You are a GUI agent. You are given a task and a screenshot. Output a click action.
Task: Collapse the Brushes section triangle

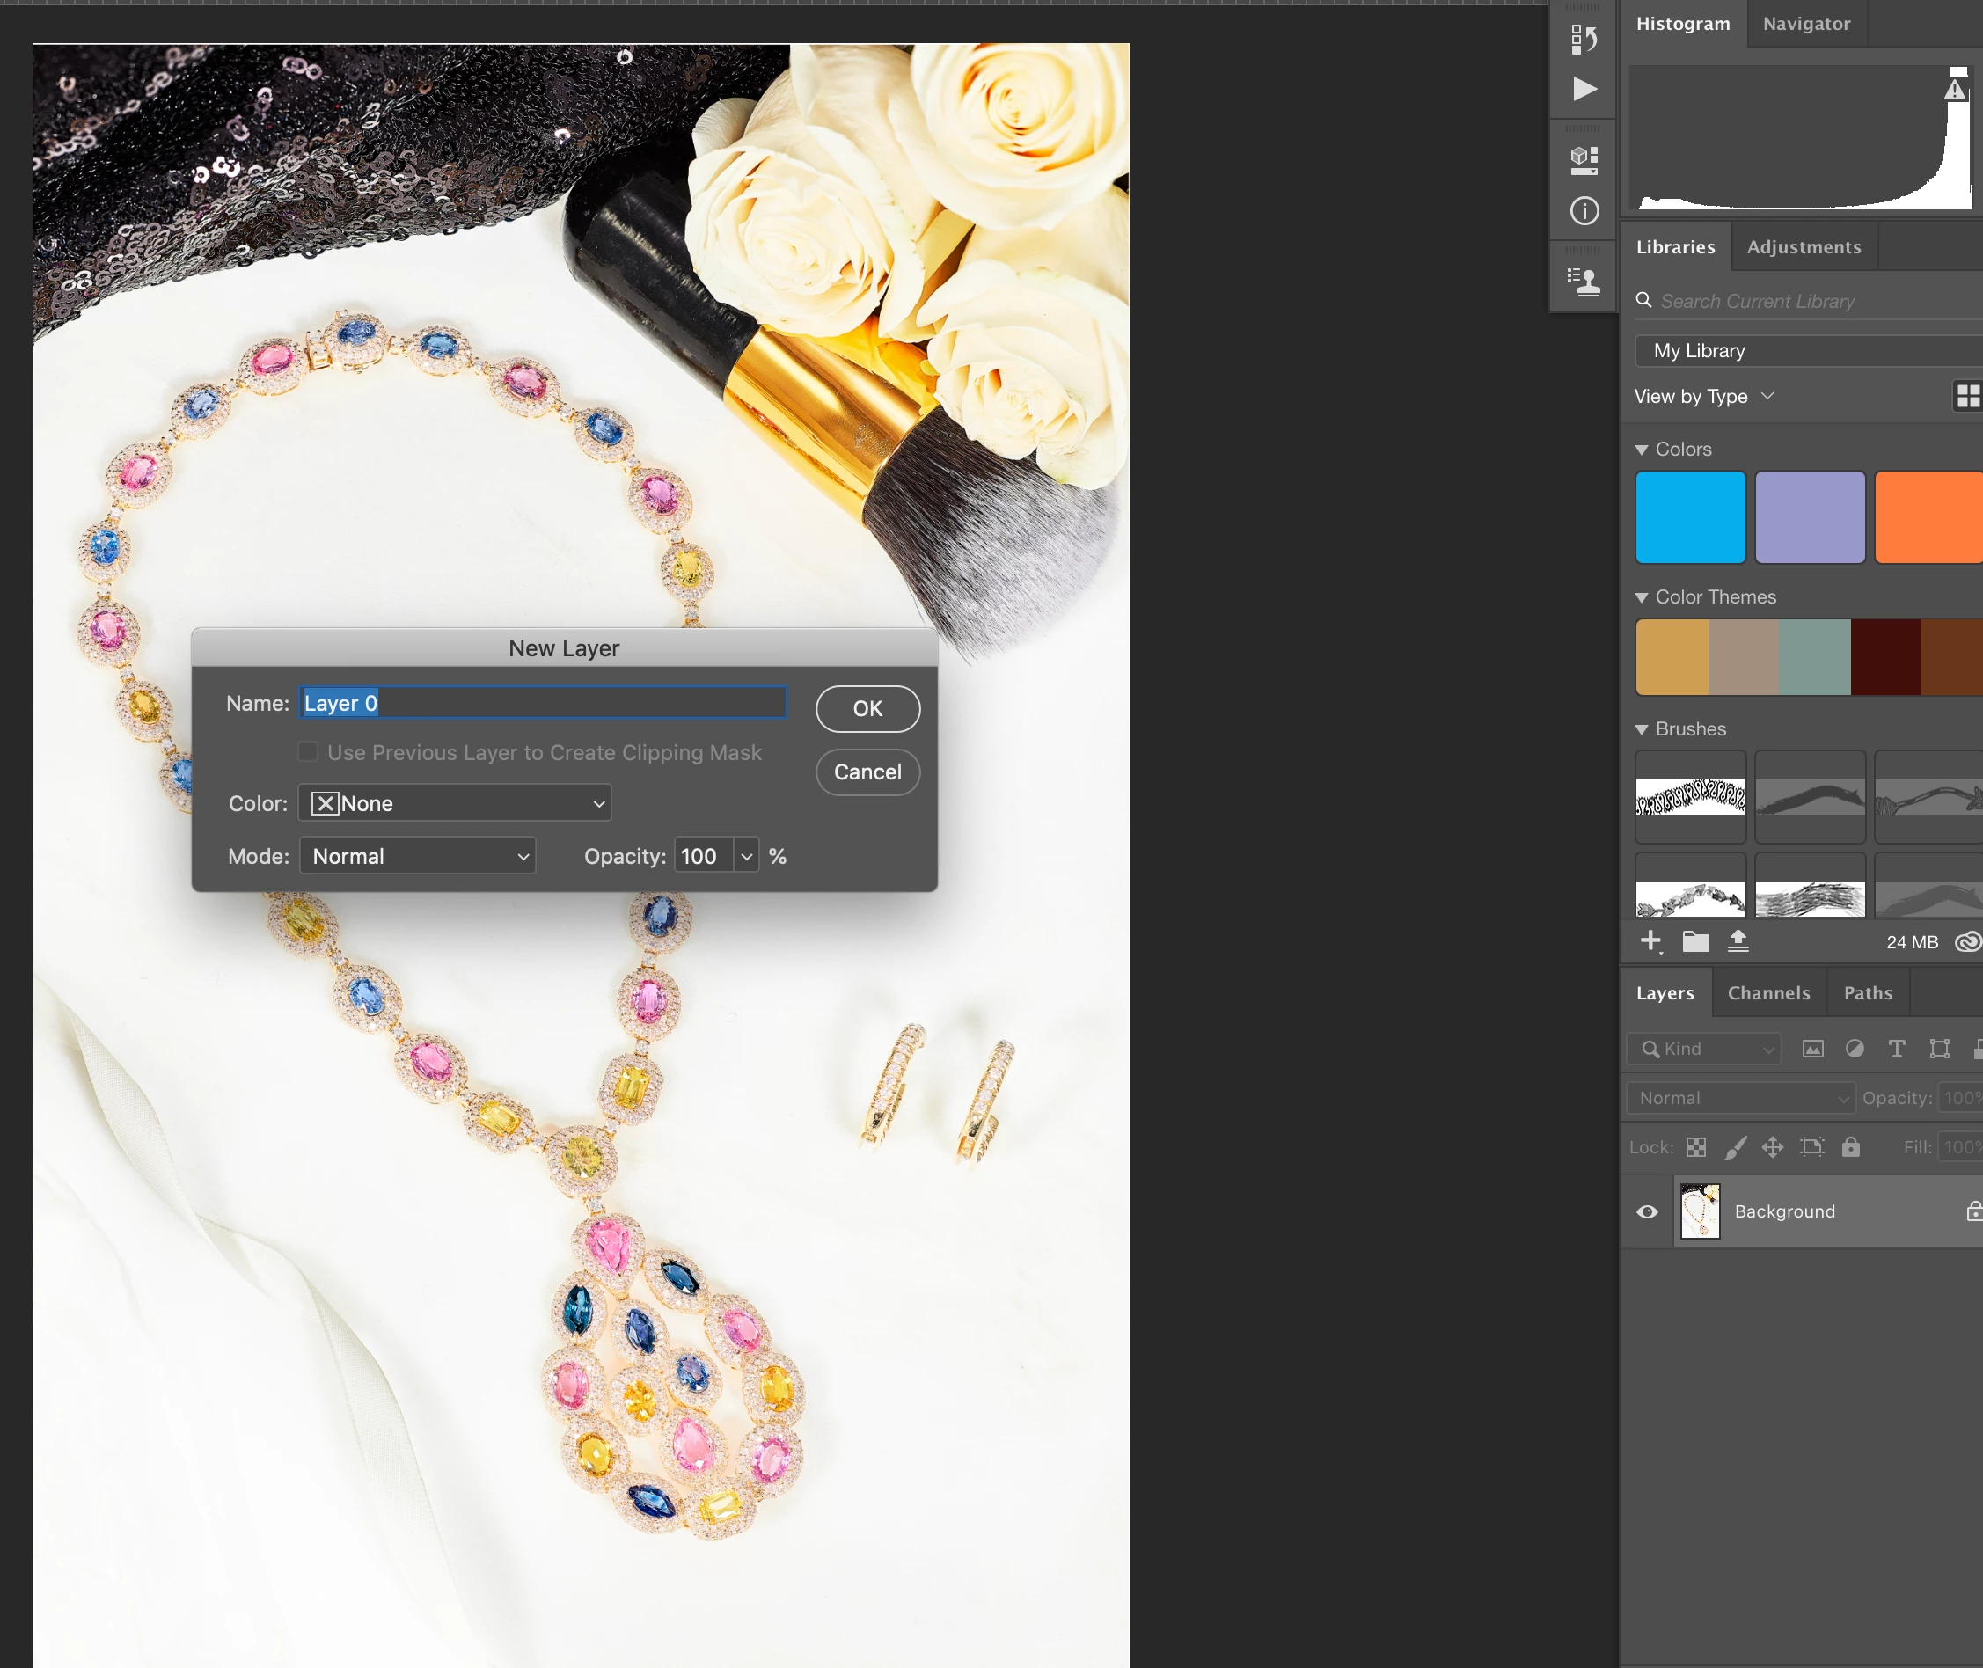1642,729
